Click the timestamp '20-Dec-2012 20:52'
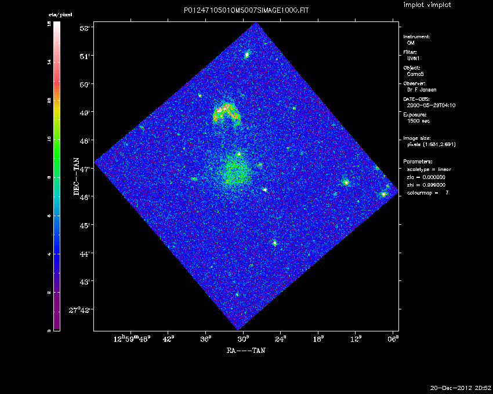This screenshot has height=394, width=493. pyautogui.click(x=461, y=388)
